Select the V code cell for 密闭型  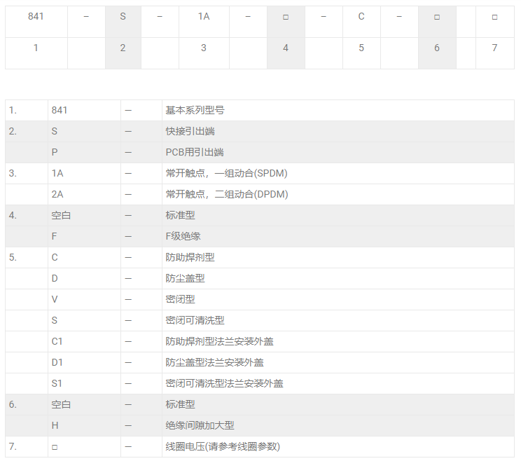coord(55,299)
